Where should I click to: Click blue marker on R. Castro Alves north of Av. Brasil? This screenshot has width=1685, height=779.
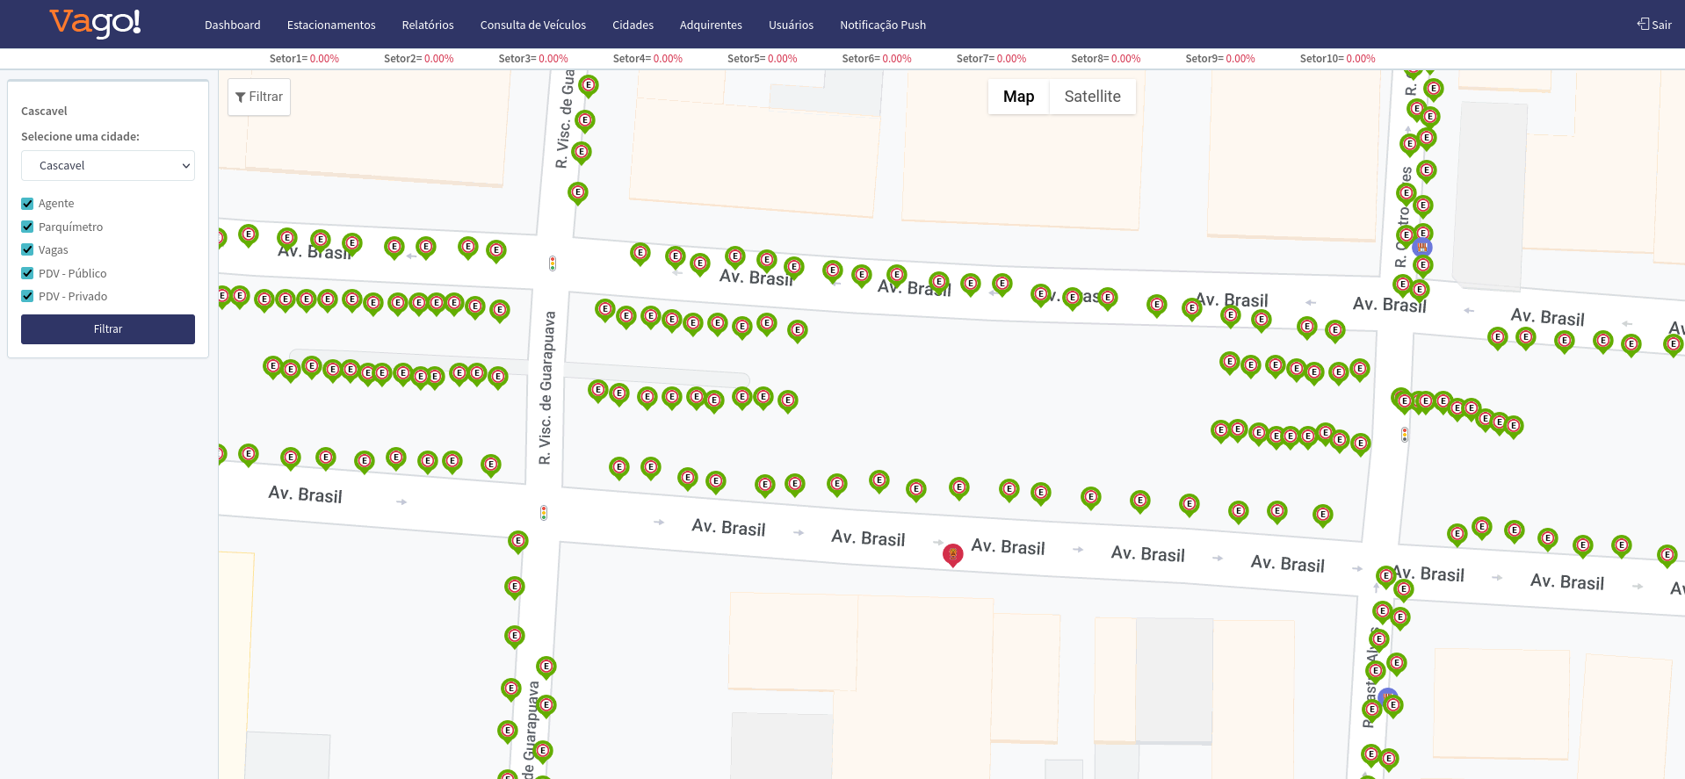point(1422,248)
